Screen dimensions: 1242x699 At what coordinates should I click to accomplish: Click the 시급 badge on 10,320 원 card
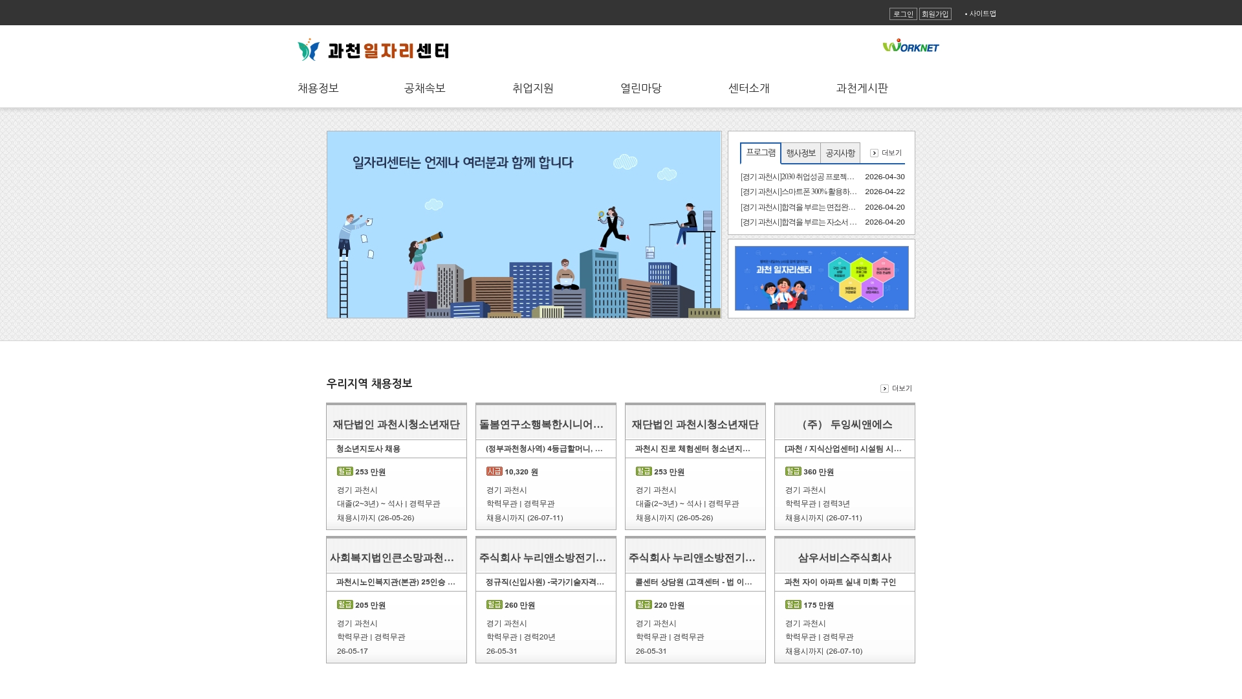pos(494,471)
